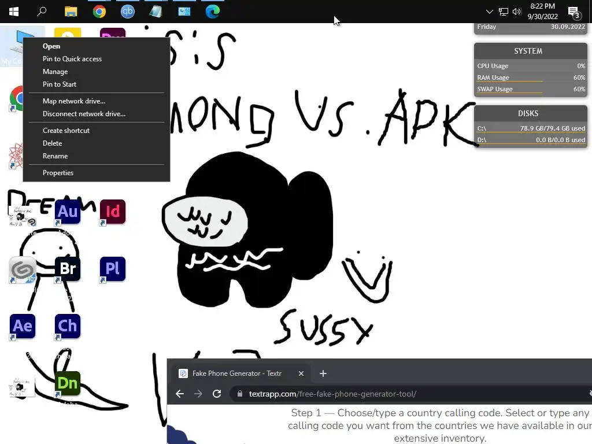Screen dimensions: 592x444
Task: Go forward in the browser
Action: pyautogui.click(x=198, y=394)
